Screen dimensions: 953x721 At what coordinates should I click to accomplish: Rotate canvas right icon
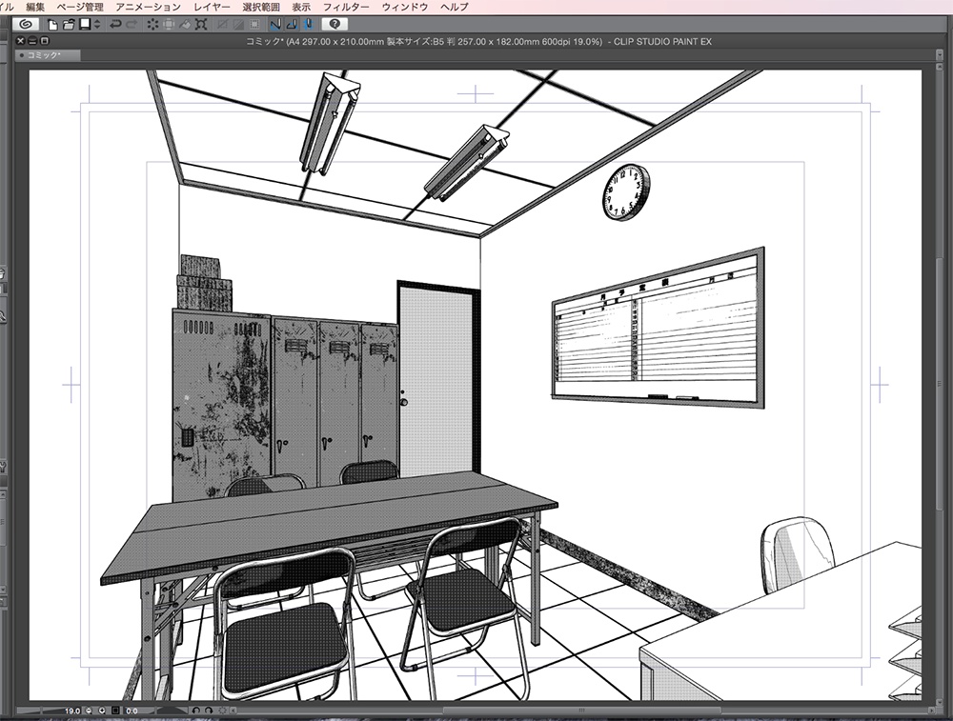pos(209,711)
